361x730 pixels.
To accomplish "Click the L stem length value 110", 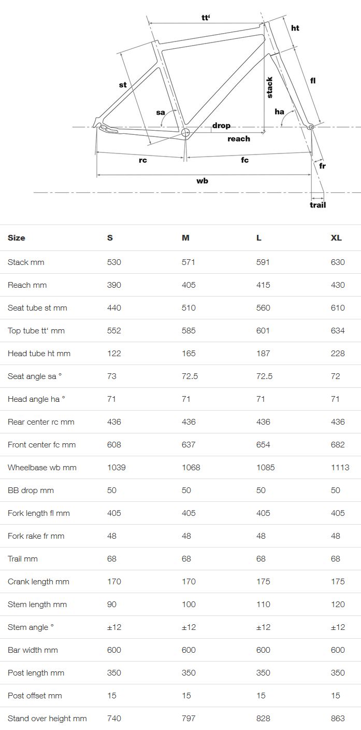I will point(263,605).
